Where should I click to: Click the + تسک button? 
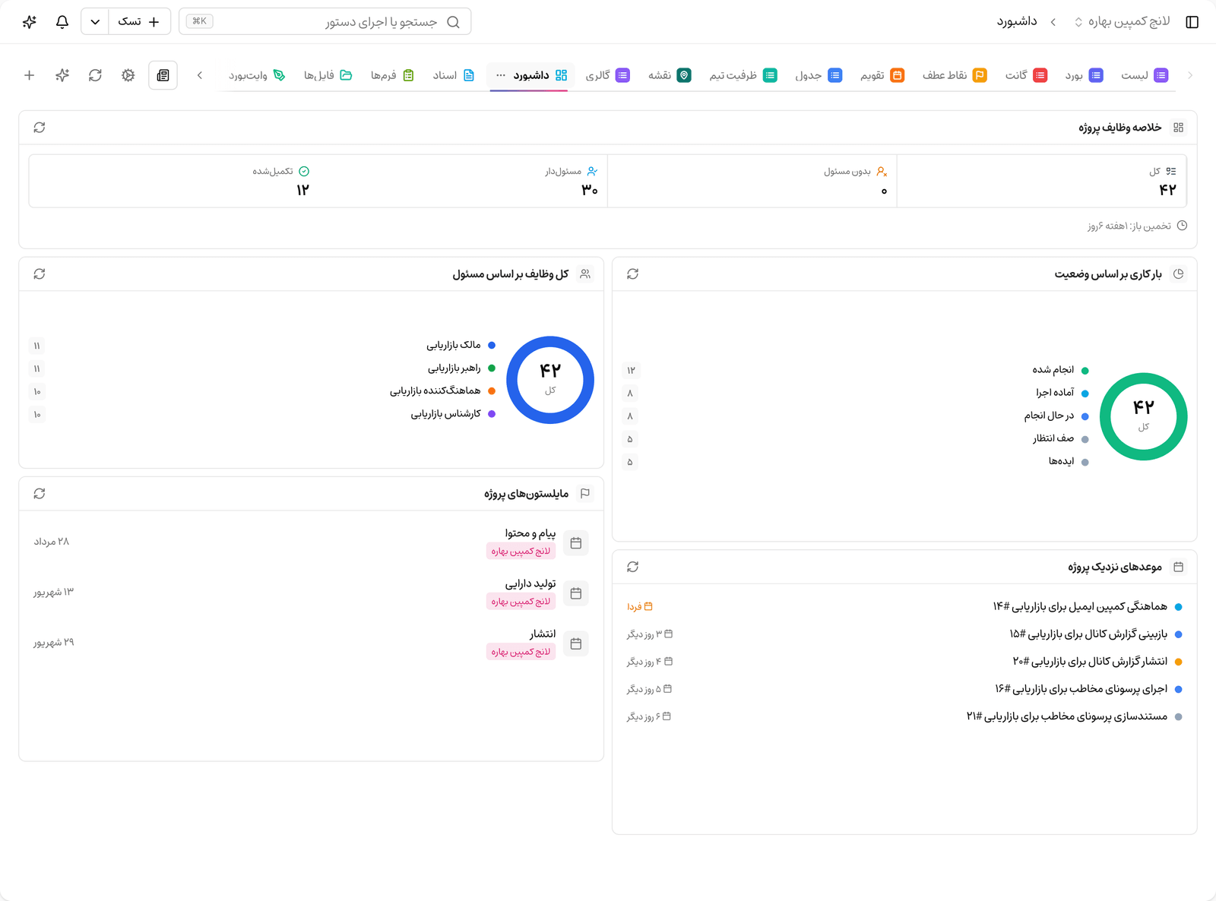(x=139, y=22)
